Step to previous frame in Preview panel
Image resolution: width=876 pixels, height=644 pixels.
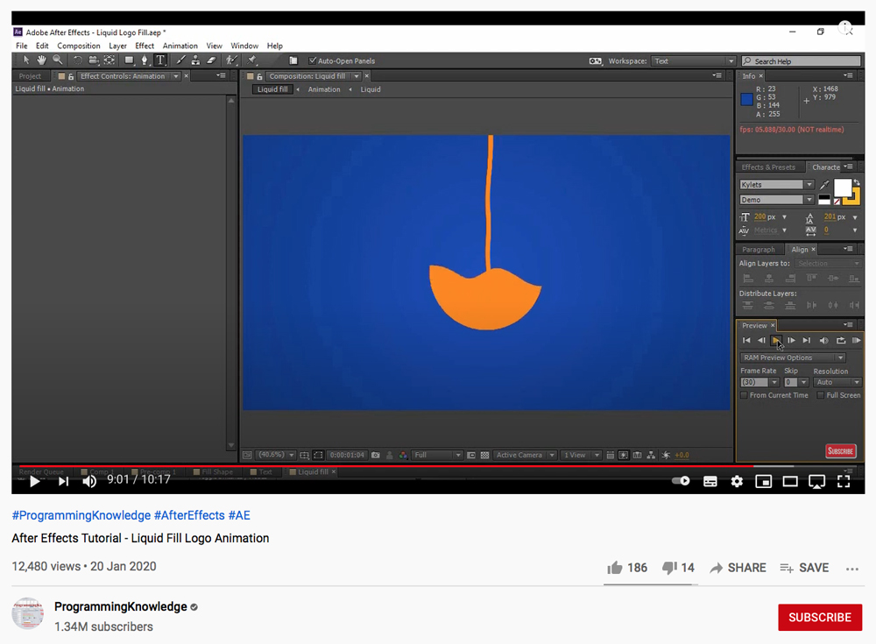[761, 341]
